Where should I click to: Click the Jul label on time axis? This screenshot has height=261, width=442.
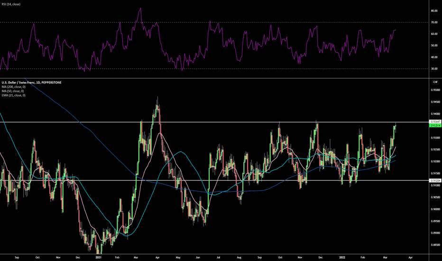(x=218, y=257)
